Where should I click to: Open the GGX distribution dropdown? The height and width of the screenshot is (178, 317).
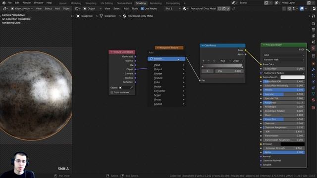tap(284, 55)
